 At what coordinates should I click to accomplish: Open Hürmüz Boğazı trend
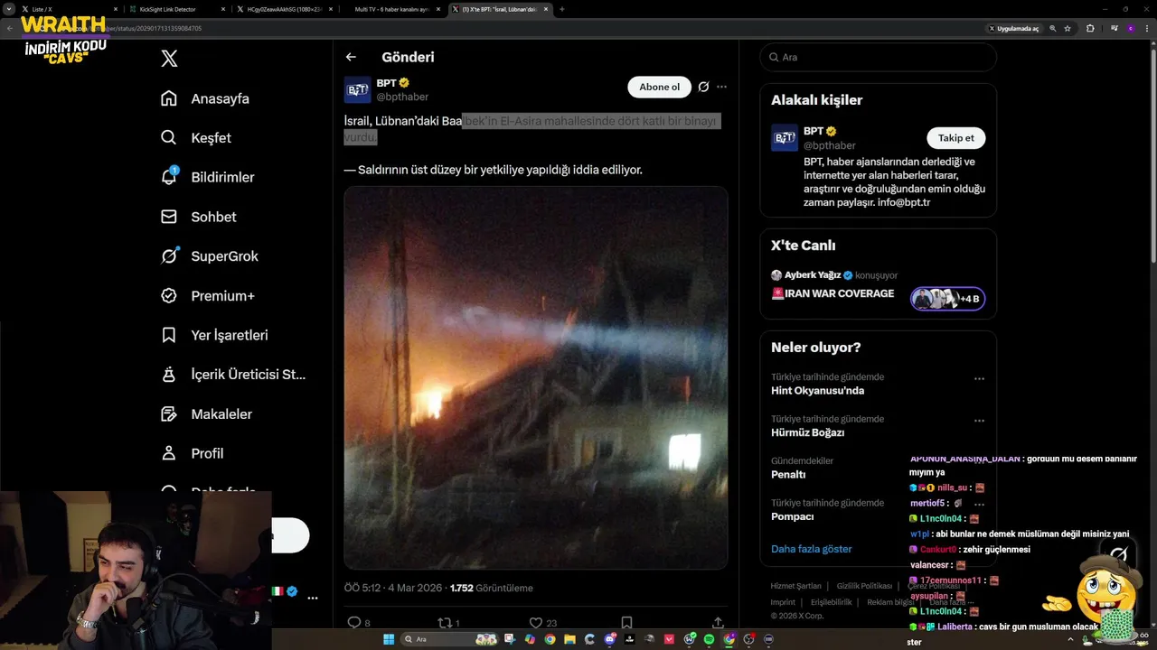point(807,432)
